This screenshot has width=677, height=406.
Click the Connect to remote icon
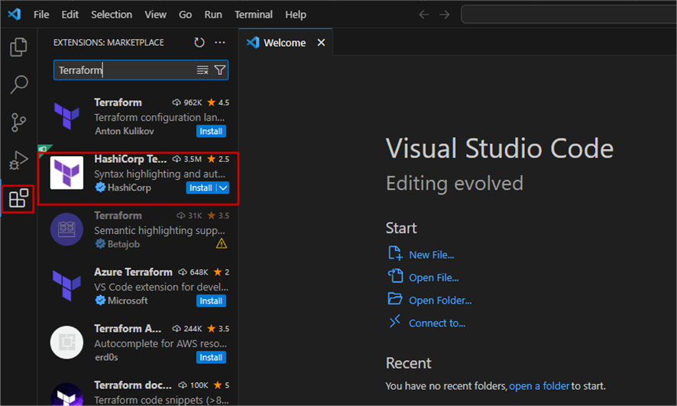pyautogui.click(x=395, y=321)
